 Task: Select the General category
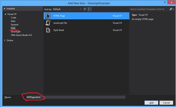tap(14, 24)
